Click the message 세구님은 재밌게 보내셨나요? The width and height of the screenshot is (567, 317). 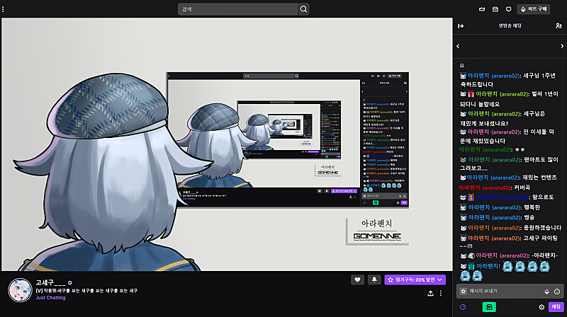click(503, 118)
